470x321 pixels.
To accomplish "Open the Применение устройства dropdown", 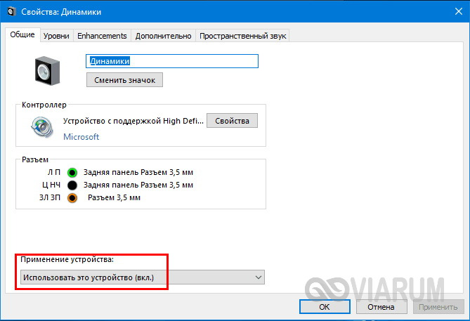I will click(142, 278).
